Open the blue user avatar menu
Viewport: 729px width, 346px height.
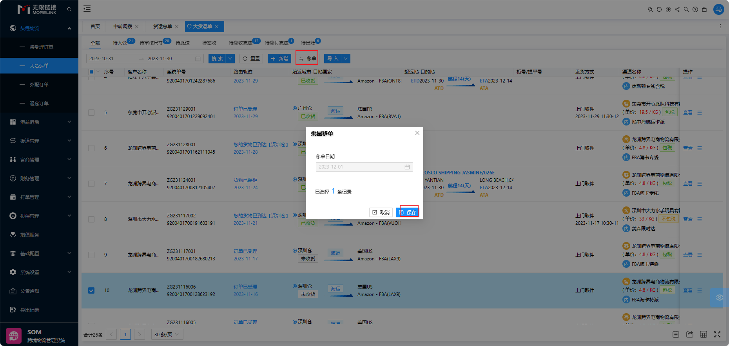tap(719, 9)
